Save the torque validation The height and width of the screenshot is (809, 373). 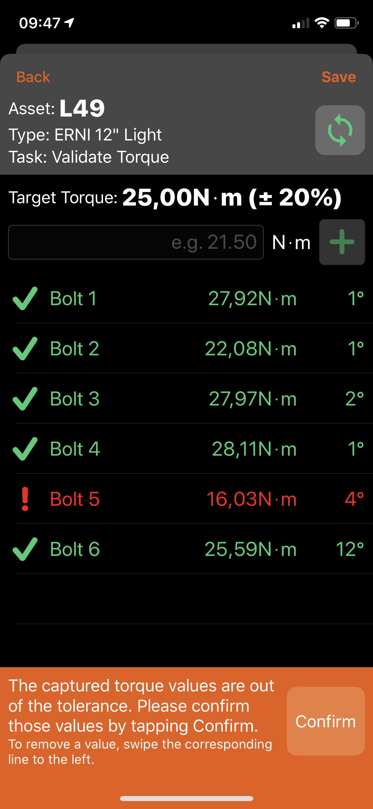[339, 77]
